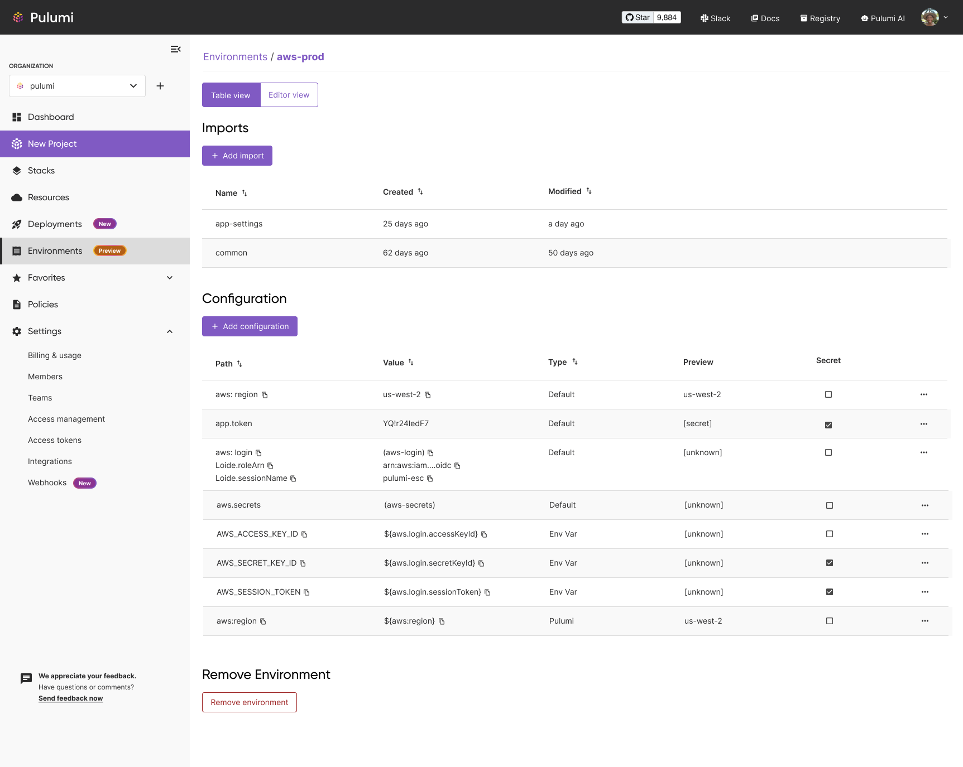Copy the aws: login path

click(258, 453)
